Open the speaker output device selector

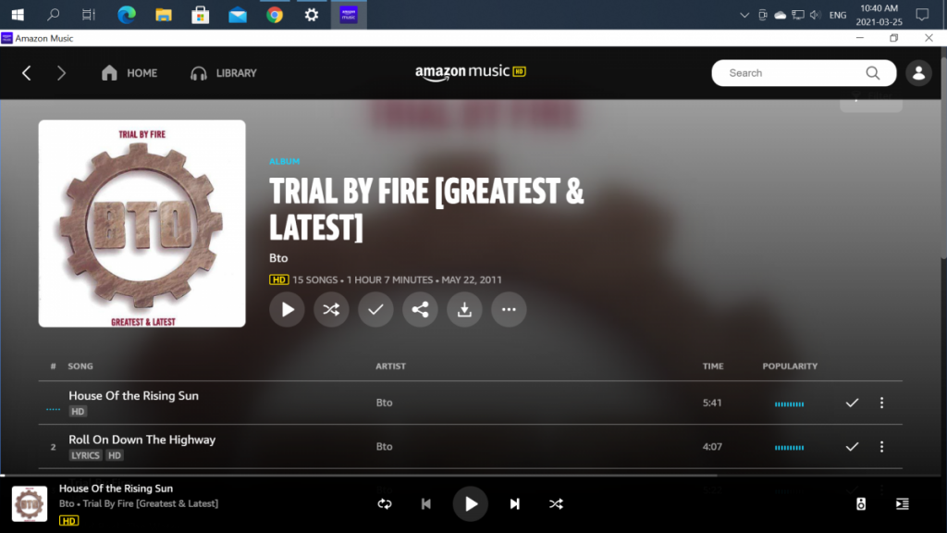pyautogui.click(x=861, y=504)
